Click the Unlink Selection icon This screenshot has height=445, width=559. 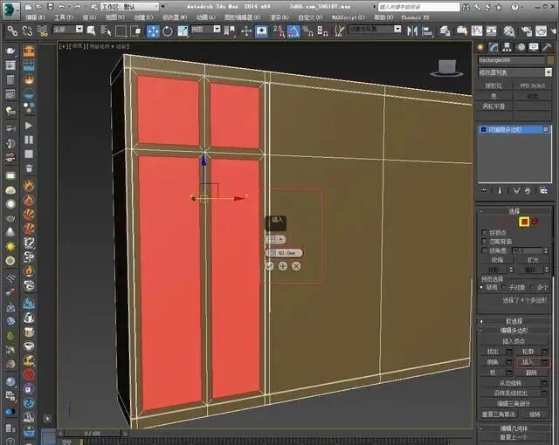[27, 31]
